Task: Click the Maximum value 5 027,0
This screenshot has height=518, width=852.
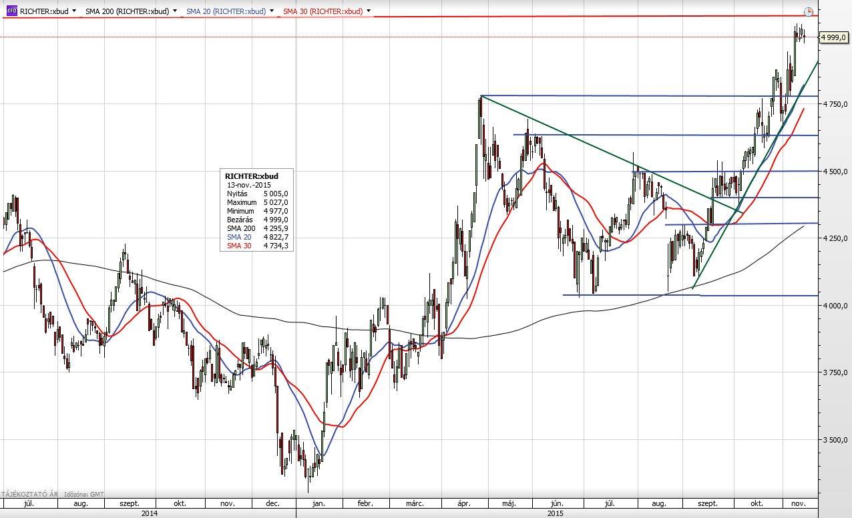Action: coord(275,202)
